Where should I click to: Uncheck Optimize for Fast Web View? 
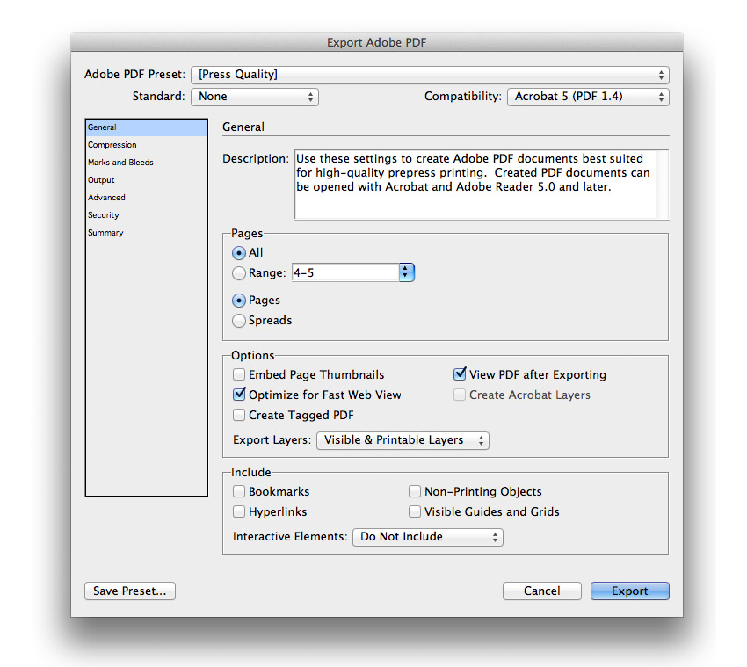pyautogui.click(x=239, y=395)
